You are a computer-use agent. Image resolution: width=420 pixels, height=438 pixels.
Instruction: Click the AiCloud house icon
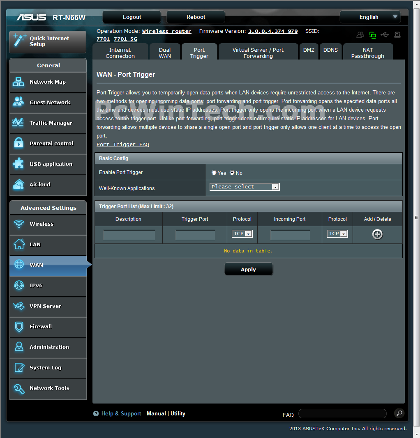18,184
